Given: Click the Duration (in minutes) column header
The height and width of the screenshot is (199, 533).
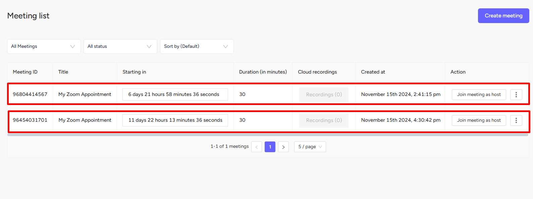Looking at the screenshot, I should pos(263,72).
